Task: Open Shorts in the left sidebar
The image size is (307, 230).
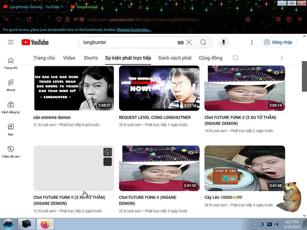Action: click(11, 85)
